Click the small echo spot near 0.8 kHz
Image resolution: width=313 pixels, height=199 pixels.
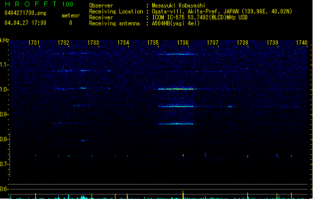tap(83, 140)
